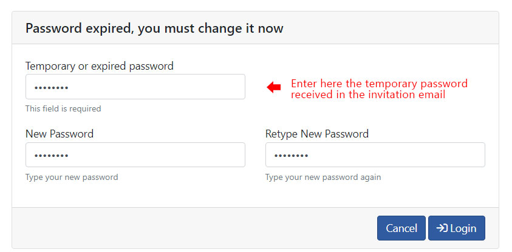This screenshot has width=512, height=252.
Task: Click empty footer area left of Cancel
Action: click(x=194, y=228)
